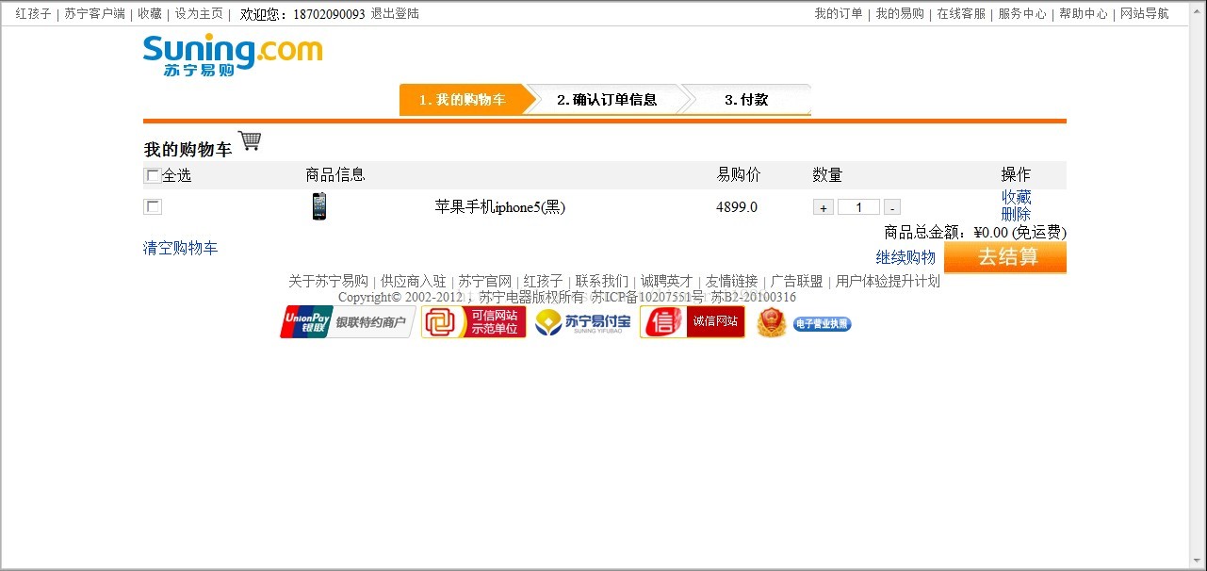Increase quantity with the plus button
The image size is (1207, 571).
coord(824,207)
